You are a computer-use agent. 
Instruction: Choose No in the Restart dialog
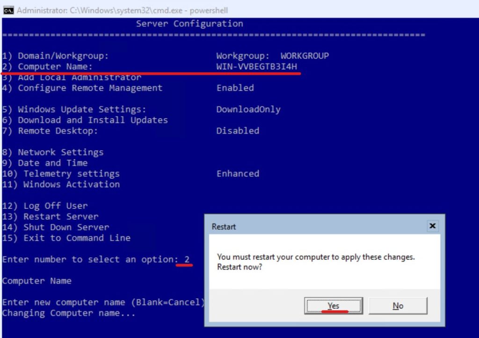(398, 306)
